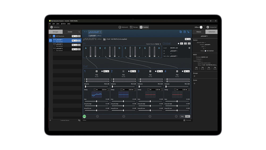Decrease channel 3 delay with minus stepper
Screen dimensions: 266x150
pyautogui.click(x=148, y=90)
